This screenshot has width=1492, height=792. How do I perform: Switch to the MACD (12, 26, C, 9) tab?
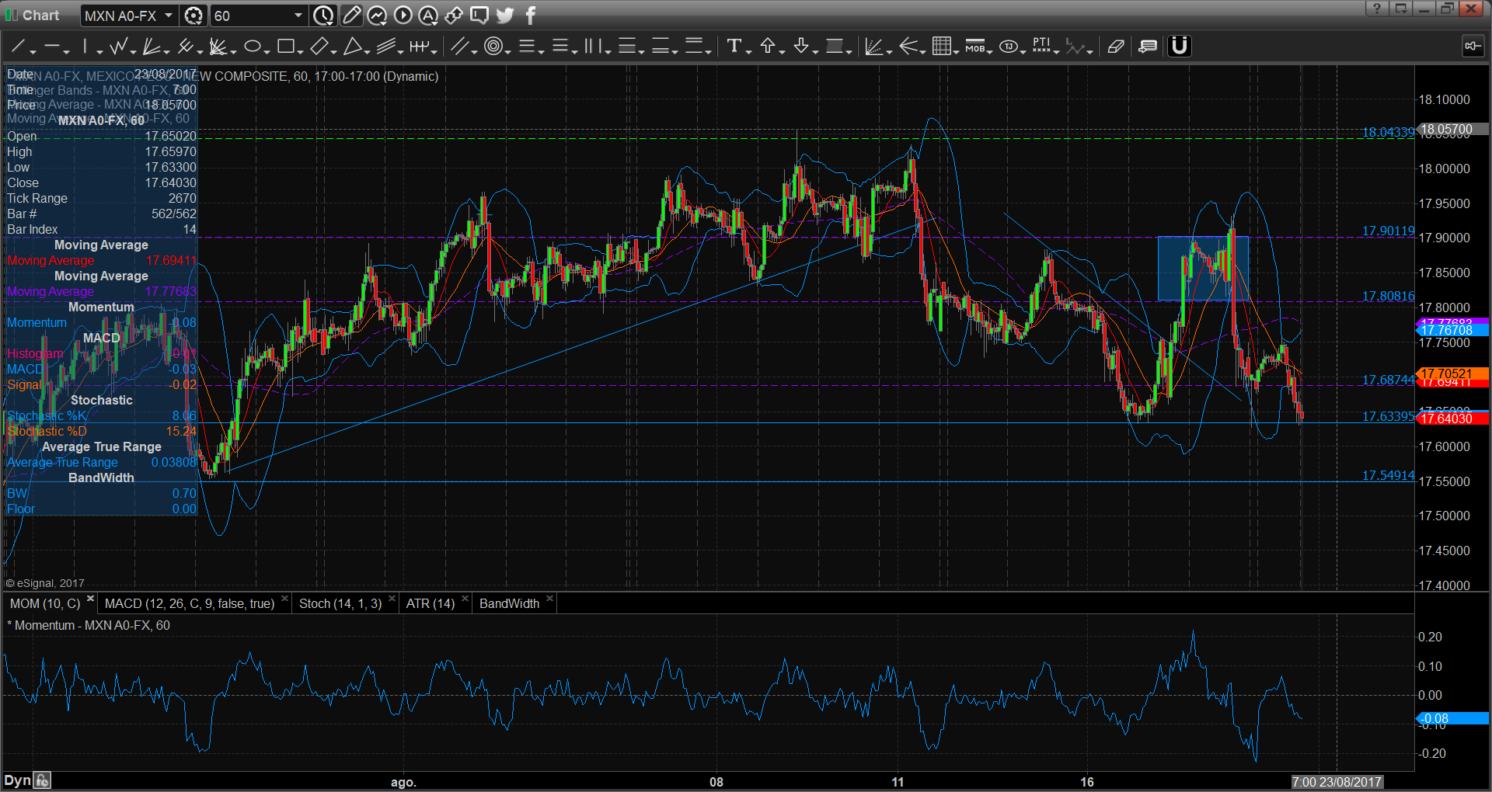pyautogui.click(x=190, y=603)
